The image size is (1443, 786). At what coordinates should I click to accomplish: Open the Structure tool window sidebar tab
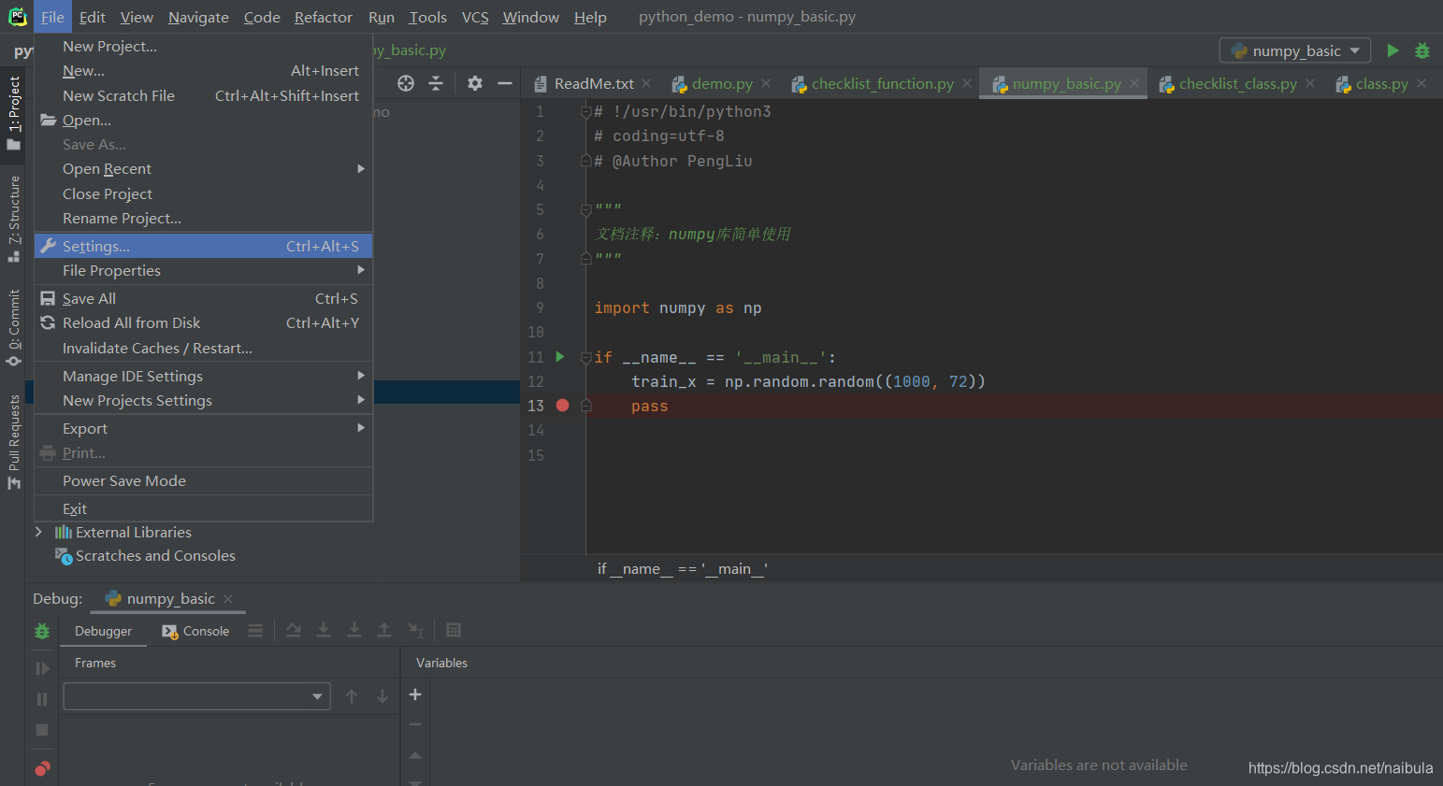(13, 219)
